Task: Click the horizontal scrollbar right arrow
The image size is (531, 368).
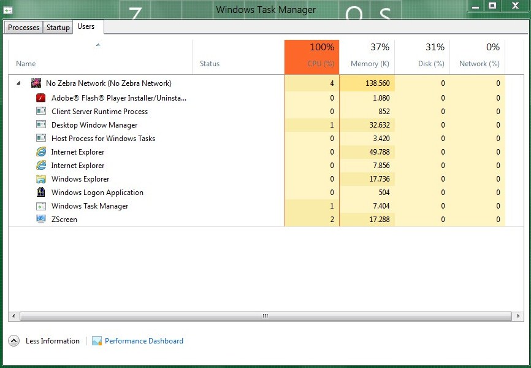Action: pyautogui.click(x=518, y=316)
